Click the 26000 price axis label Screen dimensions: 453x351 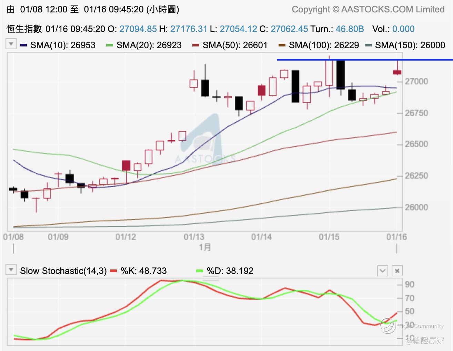pos(416,208)
